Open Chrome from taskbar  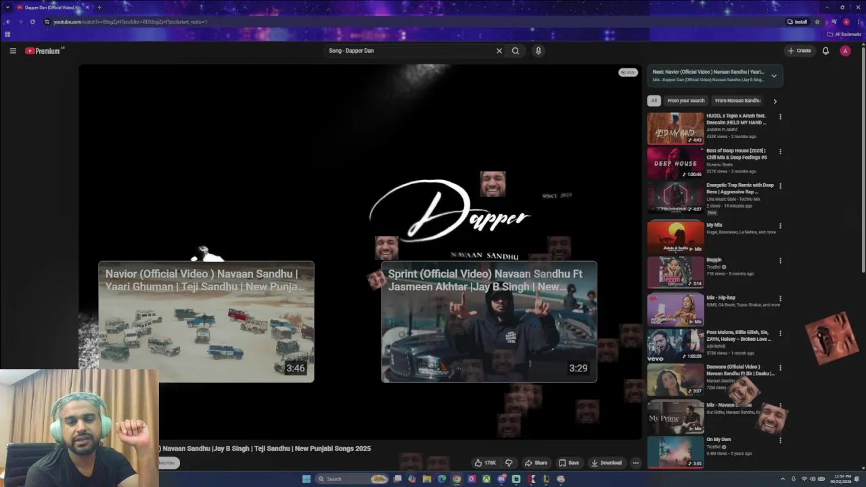click(x=457, y=479)
